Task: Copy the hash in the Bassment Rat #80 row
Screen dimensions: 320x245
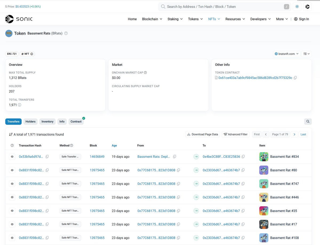Action: [47, 170]
